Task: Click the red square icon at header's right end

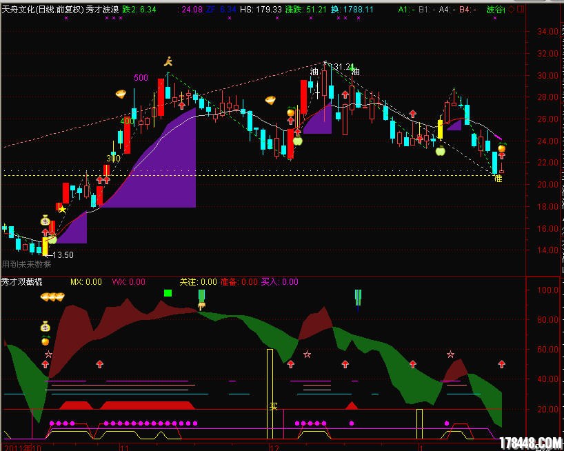Action: [x=520, y=10]
